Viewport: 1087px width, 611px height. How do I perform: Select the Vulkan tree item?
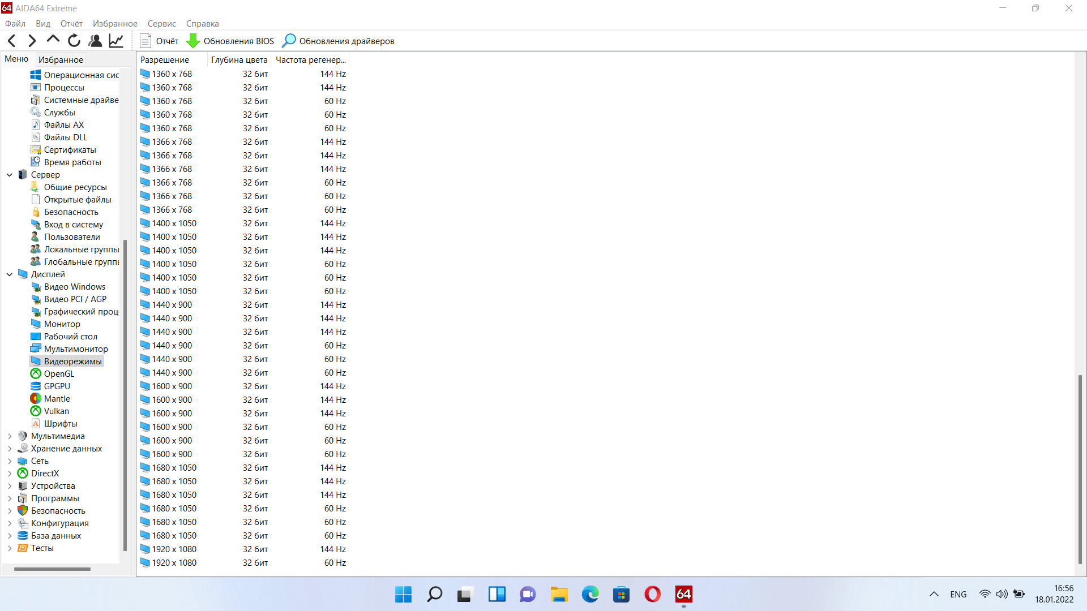(x=57, y=411)
